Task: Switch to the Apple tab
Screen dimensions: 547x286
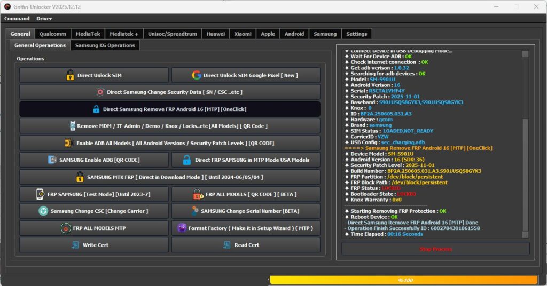Action: click(x=268, y=34)
